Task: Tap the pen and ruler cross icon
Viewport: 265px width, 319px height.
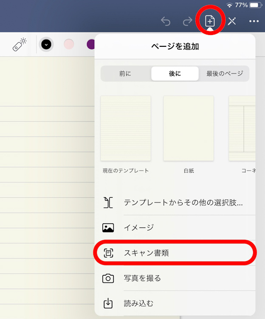Action: point(231,21)
